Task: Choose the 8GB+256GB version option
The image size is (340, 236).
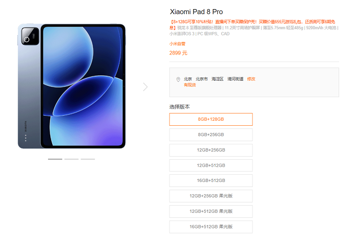Action: (211, 135)
